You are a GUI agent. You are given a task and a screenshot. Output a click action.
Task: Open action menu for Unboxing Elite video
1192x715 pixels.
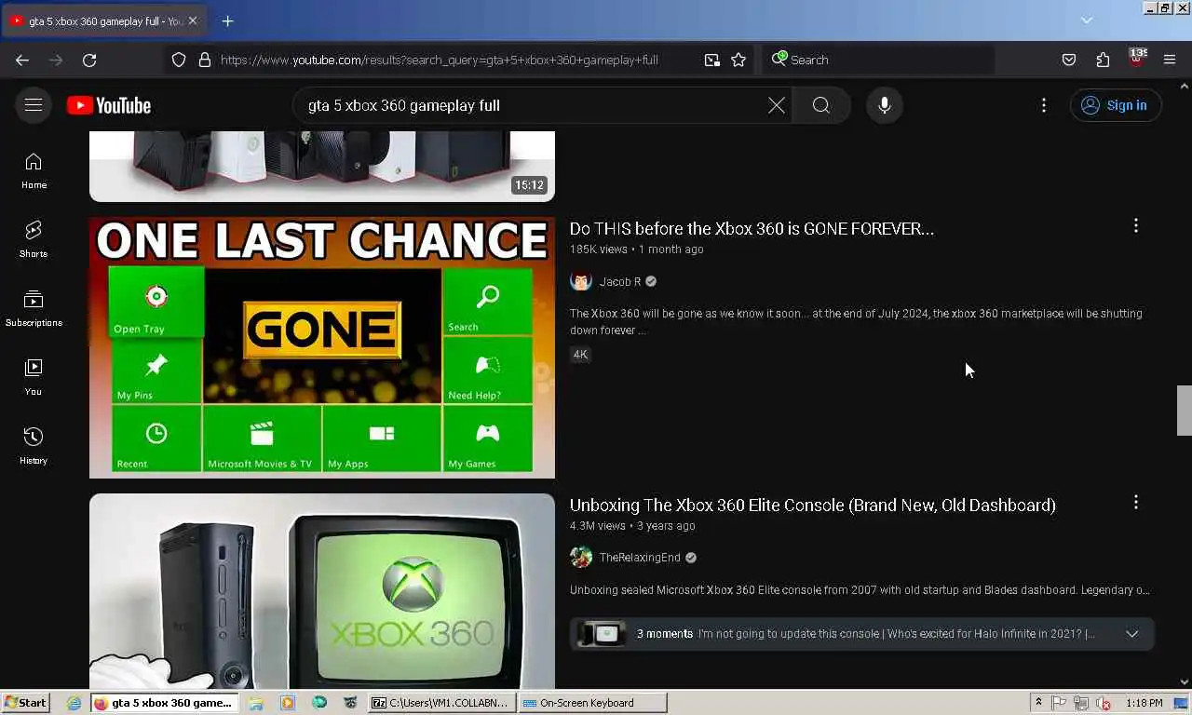pos(1135,503)
